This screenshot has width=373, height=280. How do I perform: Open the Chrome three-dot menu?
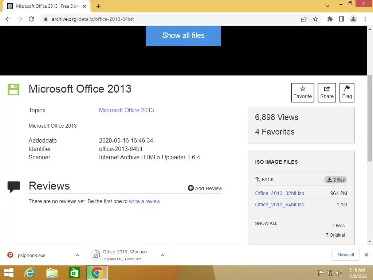365,19
